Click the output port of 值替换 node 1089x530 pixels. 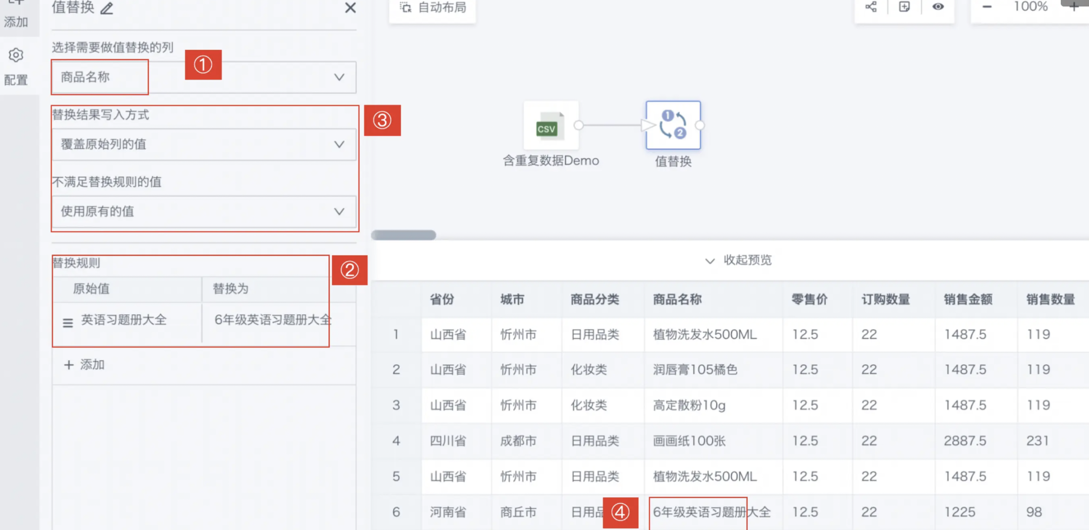[x=700, y=125]
